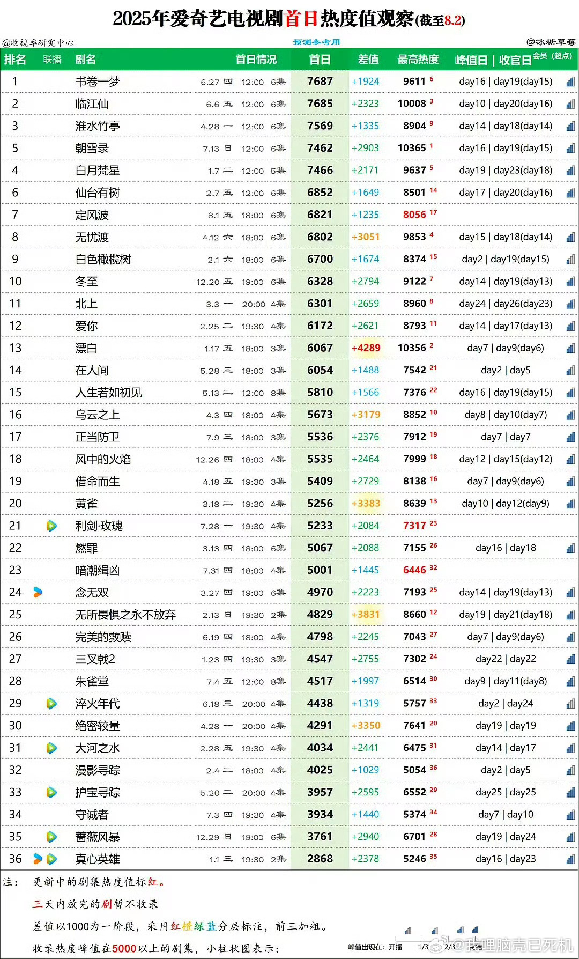This screenshot has height=959, width=579.
Task: Click the 排名 column header
Action: click(x=15, y=60)
